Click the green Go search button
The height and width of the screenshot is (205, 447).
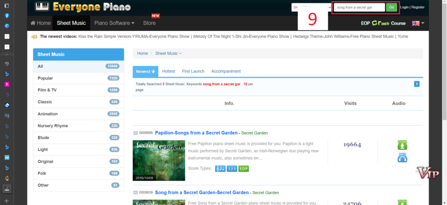392,7
